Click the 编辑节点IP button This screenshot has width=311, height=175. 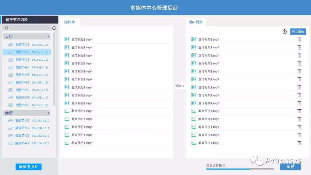pos(29,167)
